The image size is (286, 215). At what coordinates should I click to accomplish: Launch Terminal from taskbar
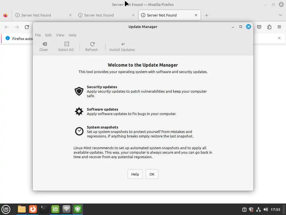click(x=44, y=209)
